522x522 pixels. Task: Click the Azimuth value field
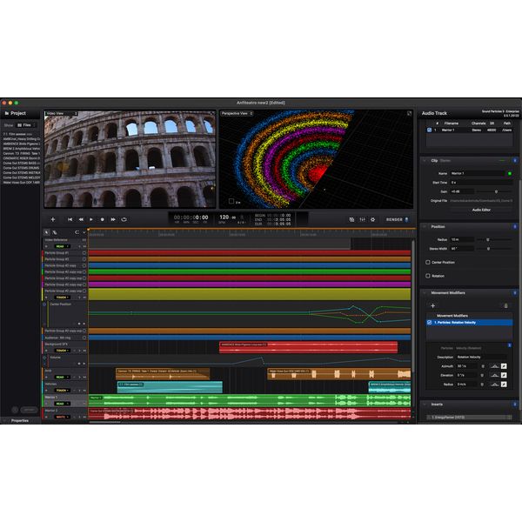click(x=465, y=366)
